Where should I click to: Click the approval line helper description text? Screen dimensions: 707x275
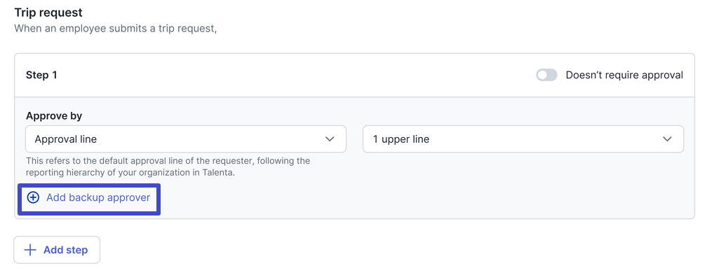pyautogui.click(x=168, y=167)
